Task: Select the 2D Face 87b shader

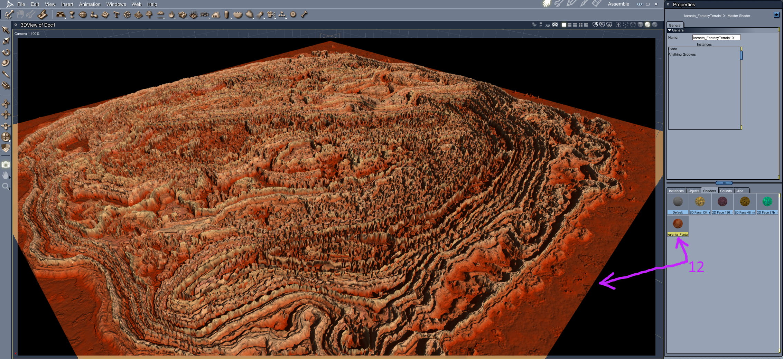Action: pos(767,204)
